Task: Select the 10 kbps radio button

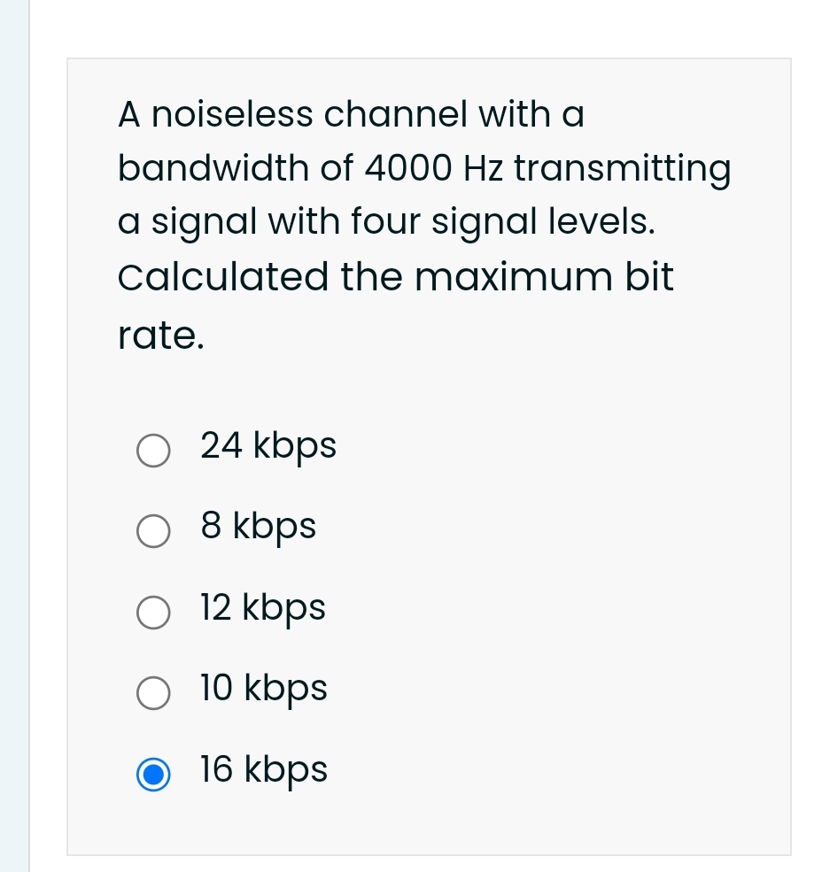Action: (x=152, y=693)
